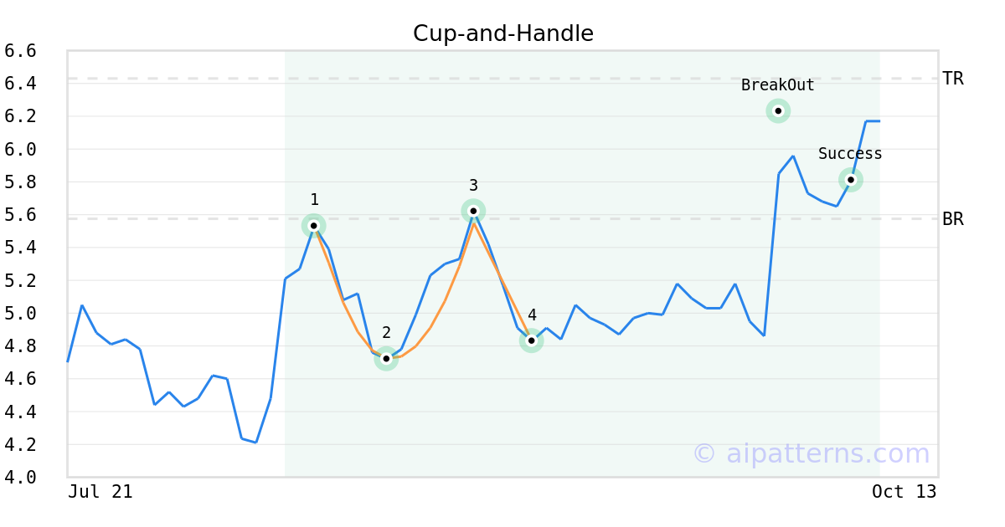Click the point 3 peak marker

tap(473, 211)
